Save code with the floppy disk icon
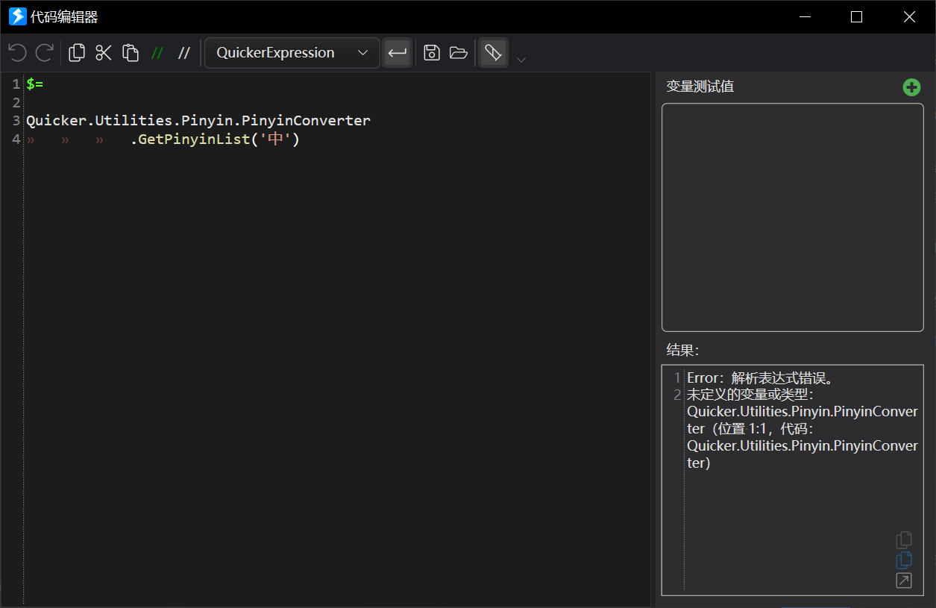 (432, 52)
